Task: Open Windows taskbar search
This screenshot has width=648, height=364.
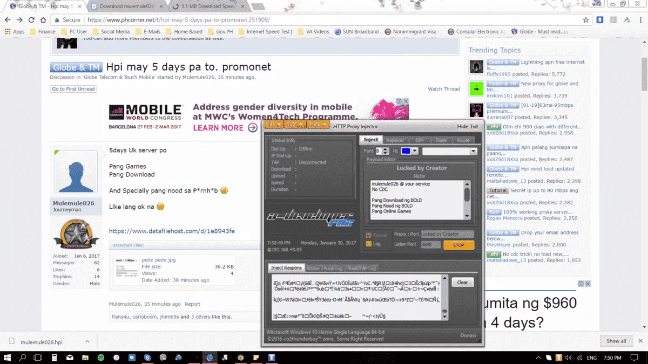Action: point(23,358)
